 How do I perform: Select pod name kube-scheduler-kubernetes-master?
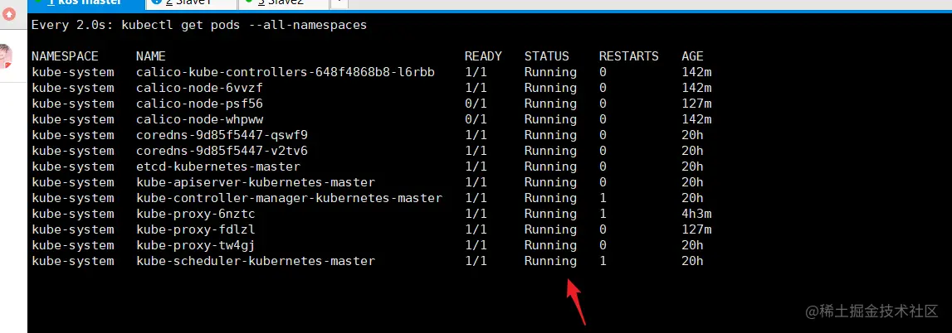255,261
